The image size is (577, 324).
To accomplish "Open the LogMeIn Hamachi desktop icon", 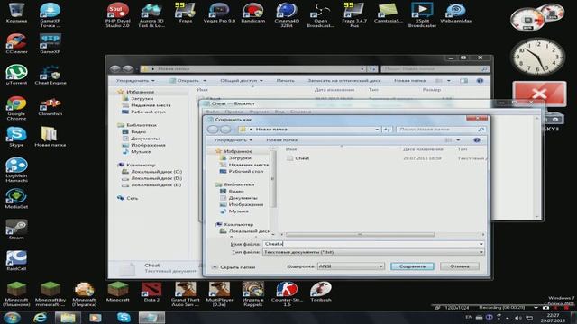I will (x=16, y=170).
